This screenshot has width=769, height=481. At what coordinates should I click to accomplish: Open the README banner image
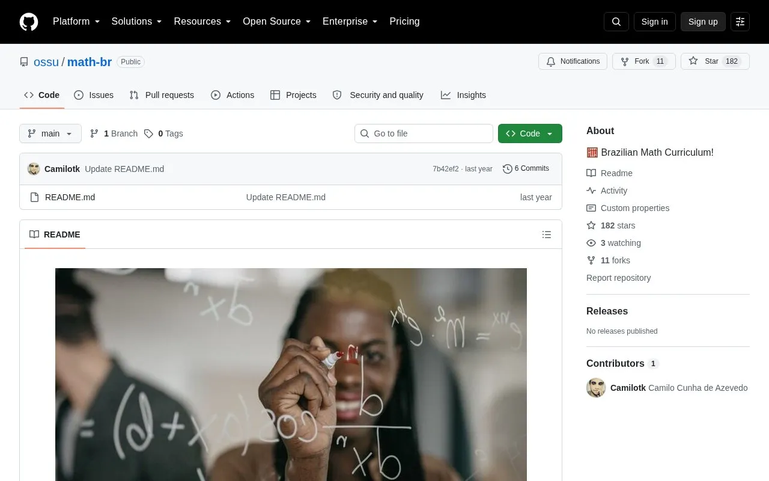(291, 375)
